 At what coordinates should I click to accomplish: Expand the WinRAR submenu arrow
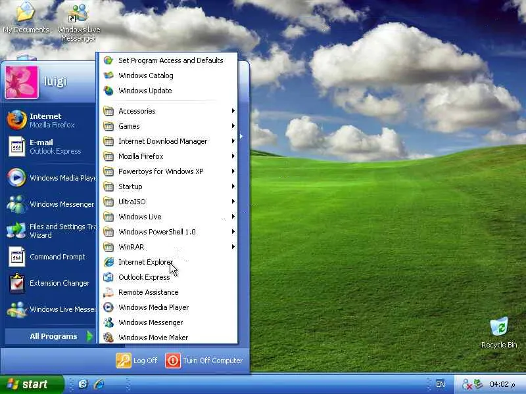[233, 247]
